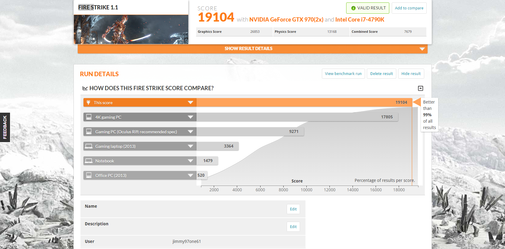Screen dimensions: 505x249
Task: Expand the Notebook dropdown arrow
Action: point(190,161)
